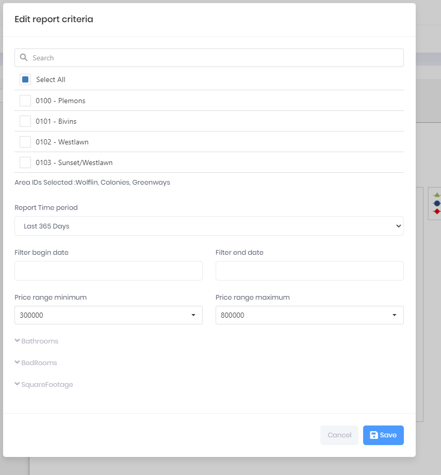Open the Report Time period dropdown
Viewport: 441px width, 475px height.
[209, 226]
